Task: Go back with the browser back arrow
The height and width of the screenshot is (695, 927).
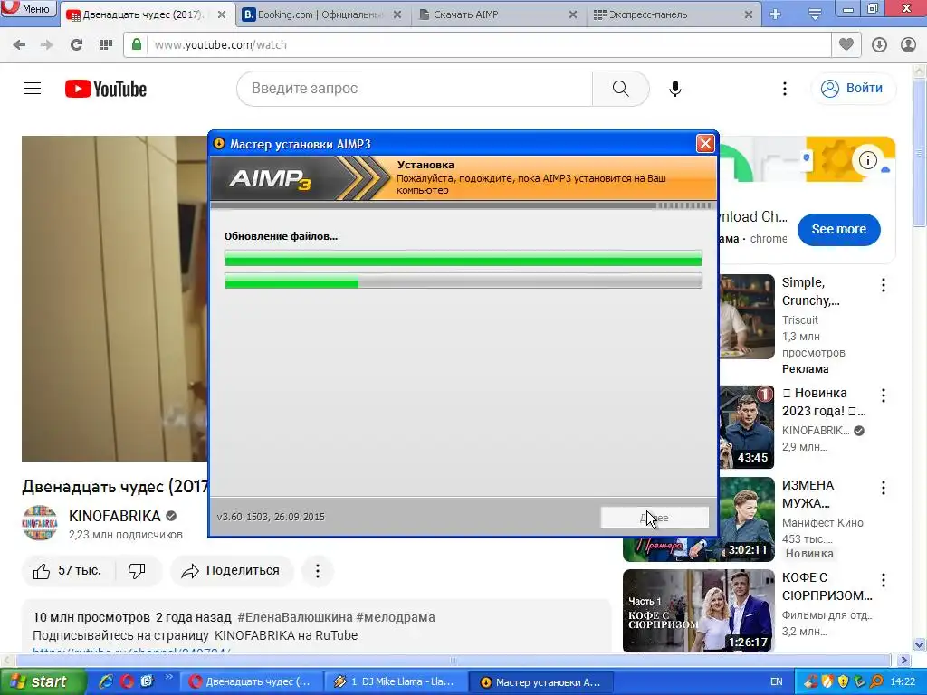Action: [x=19, y=45]
